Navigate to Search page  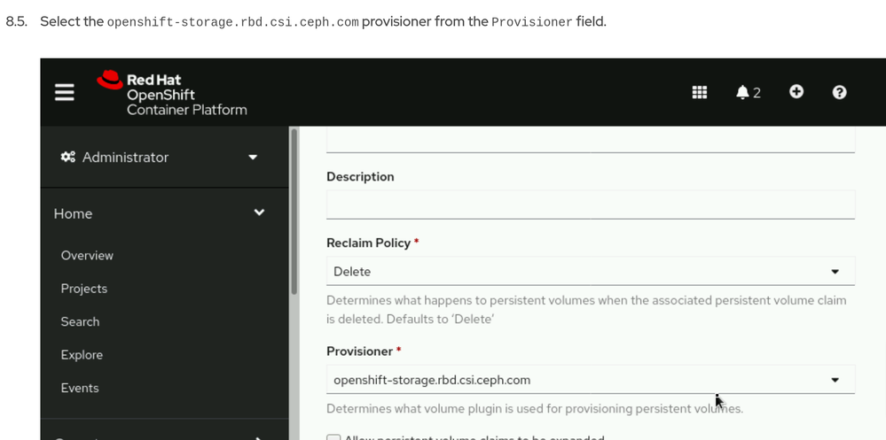[80, 321]
